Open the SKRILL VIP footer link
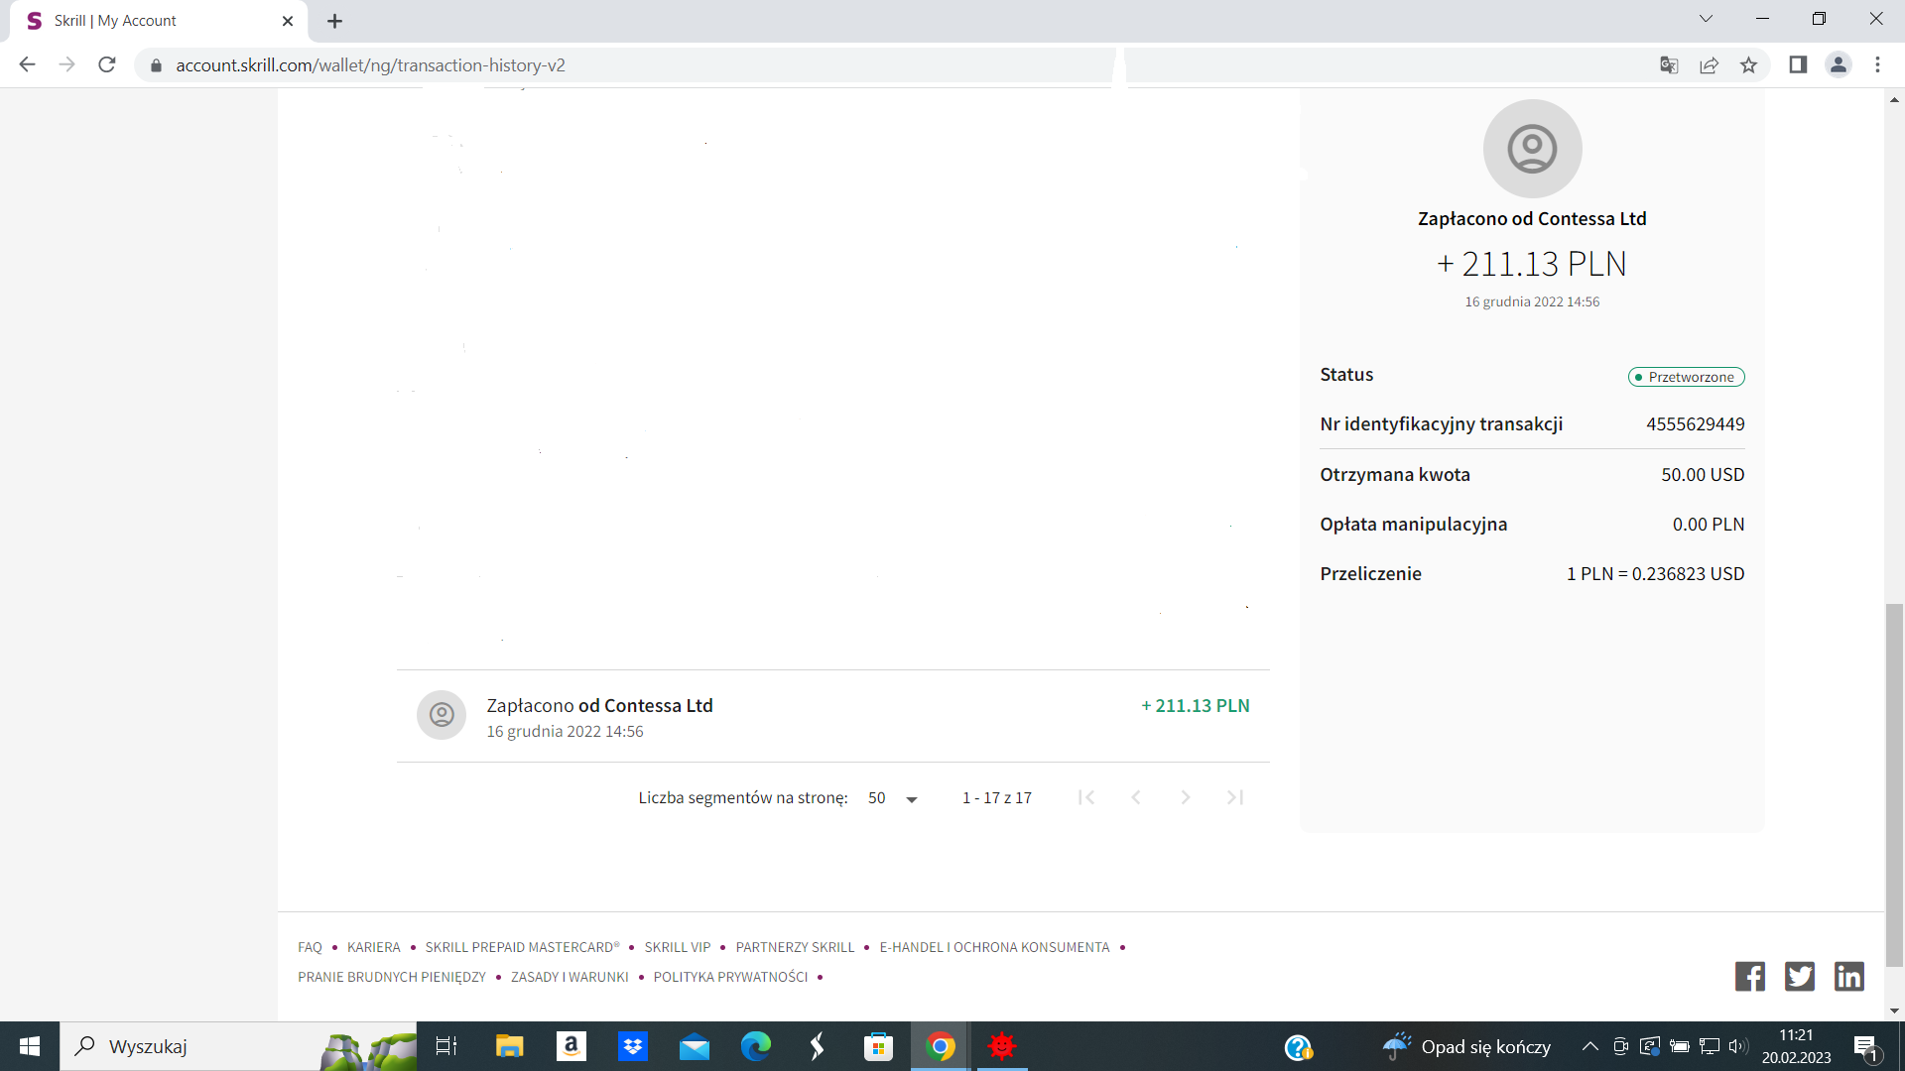Screen dimensions: 1905x1071 pos(678,947)
